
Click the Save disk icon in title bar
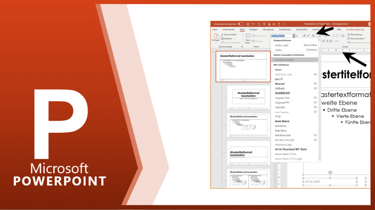248,24
